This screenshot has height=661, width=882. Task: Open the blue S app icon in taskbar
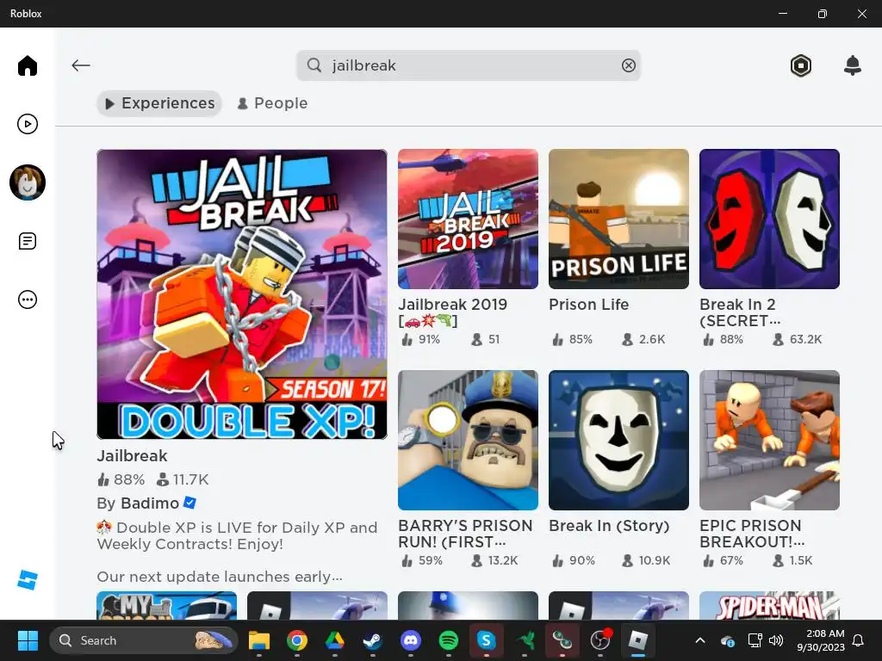[486, 640]
